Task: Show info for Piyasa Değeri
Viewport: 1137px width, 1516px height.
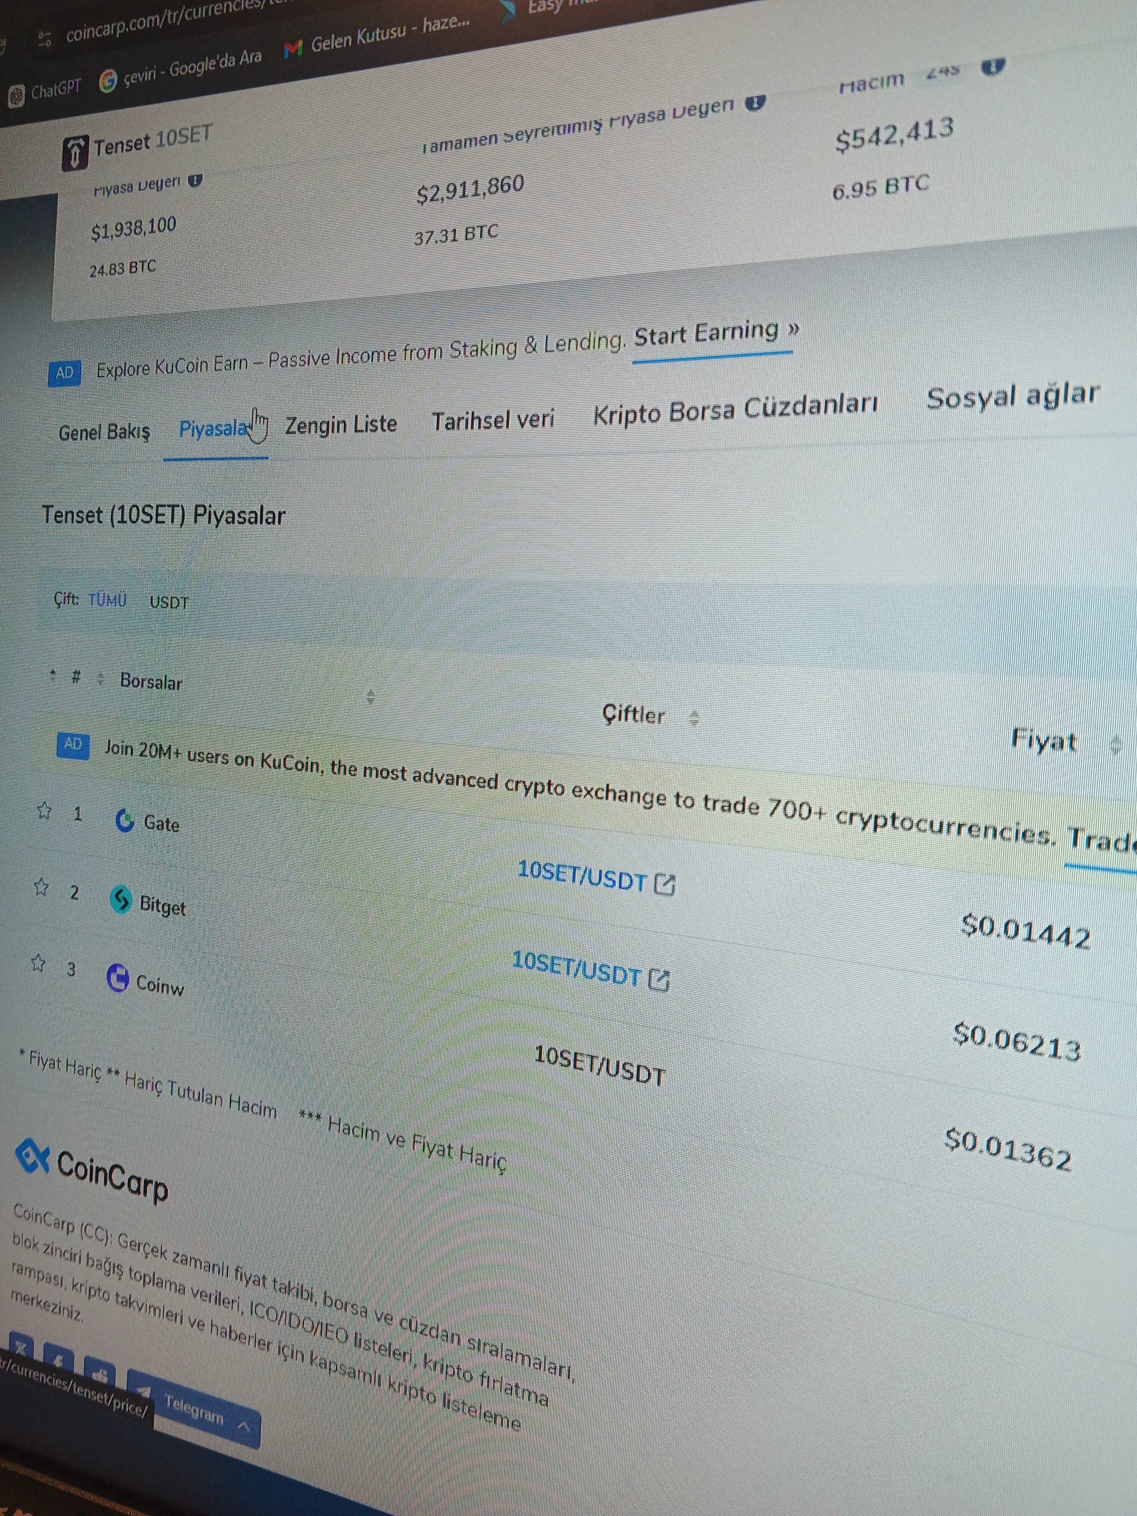Action: click(x=195, y=180)
